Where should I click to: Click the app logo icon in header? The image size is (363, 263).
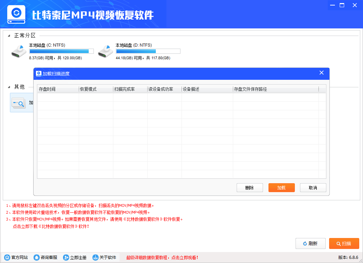click(16, 14)
